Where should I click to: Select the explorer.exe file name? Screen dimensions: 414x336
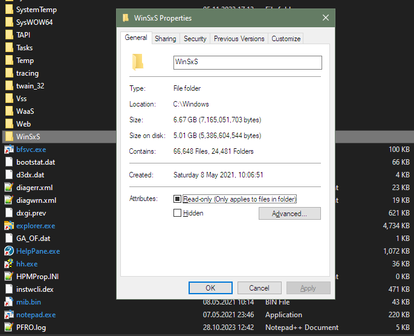click(x=36, y=226)
